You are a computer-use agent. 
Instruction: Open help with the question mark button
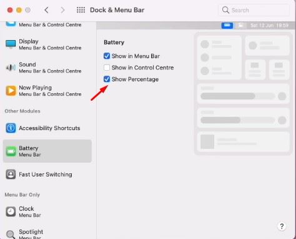[282, 226]
